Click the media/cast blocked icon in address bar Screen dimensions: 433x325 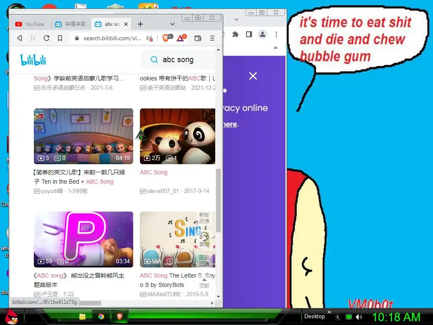[x=149, y=39]
